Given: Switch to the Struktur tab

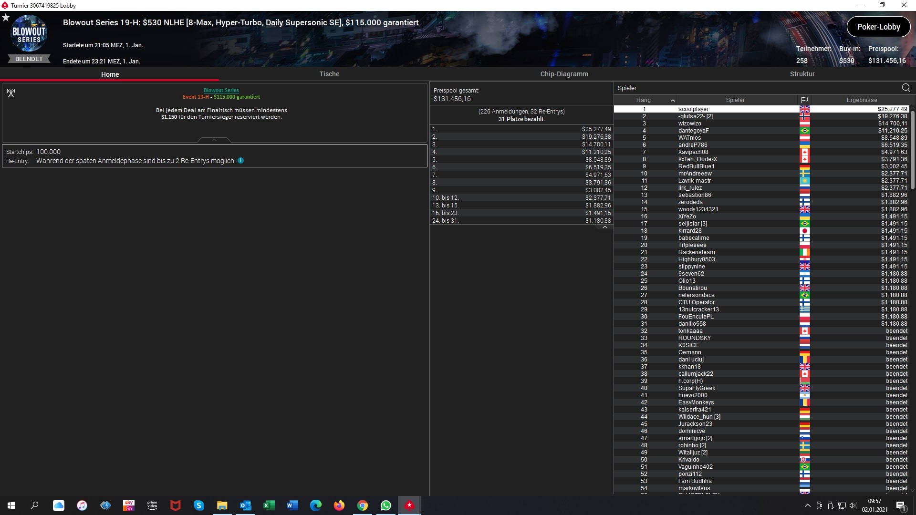Looking at the screenshot, I should pyautogui.click(x=802, y=74).
